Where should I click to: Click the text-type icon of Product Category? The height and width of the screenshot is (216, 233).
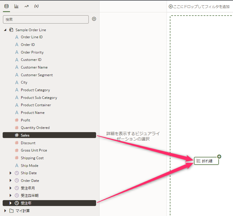(17, 90)
